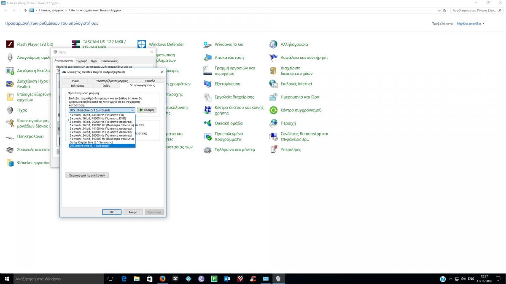The width and height of the screenshot is (506, 284).
Task: Open Γραμμή εργασιών και περιήγηση item
Action: point(230,71)
